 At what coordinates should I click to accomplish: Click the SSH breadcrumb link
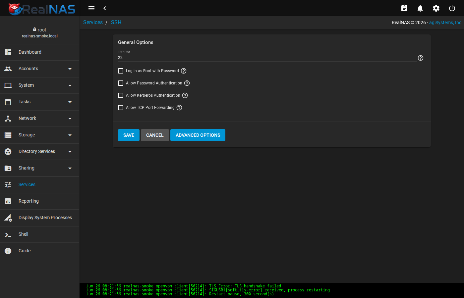tap(116, 23)
